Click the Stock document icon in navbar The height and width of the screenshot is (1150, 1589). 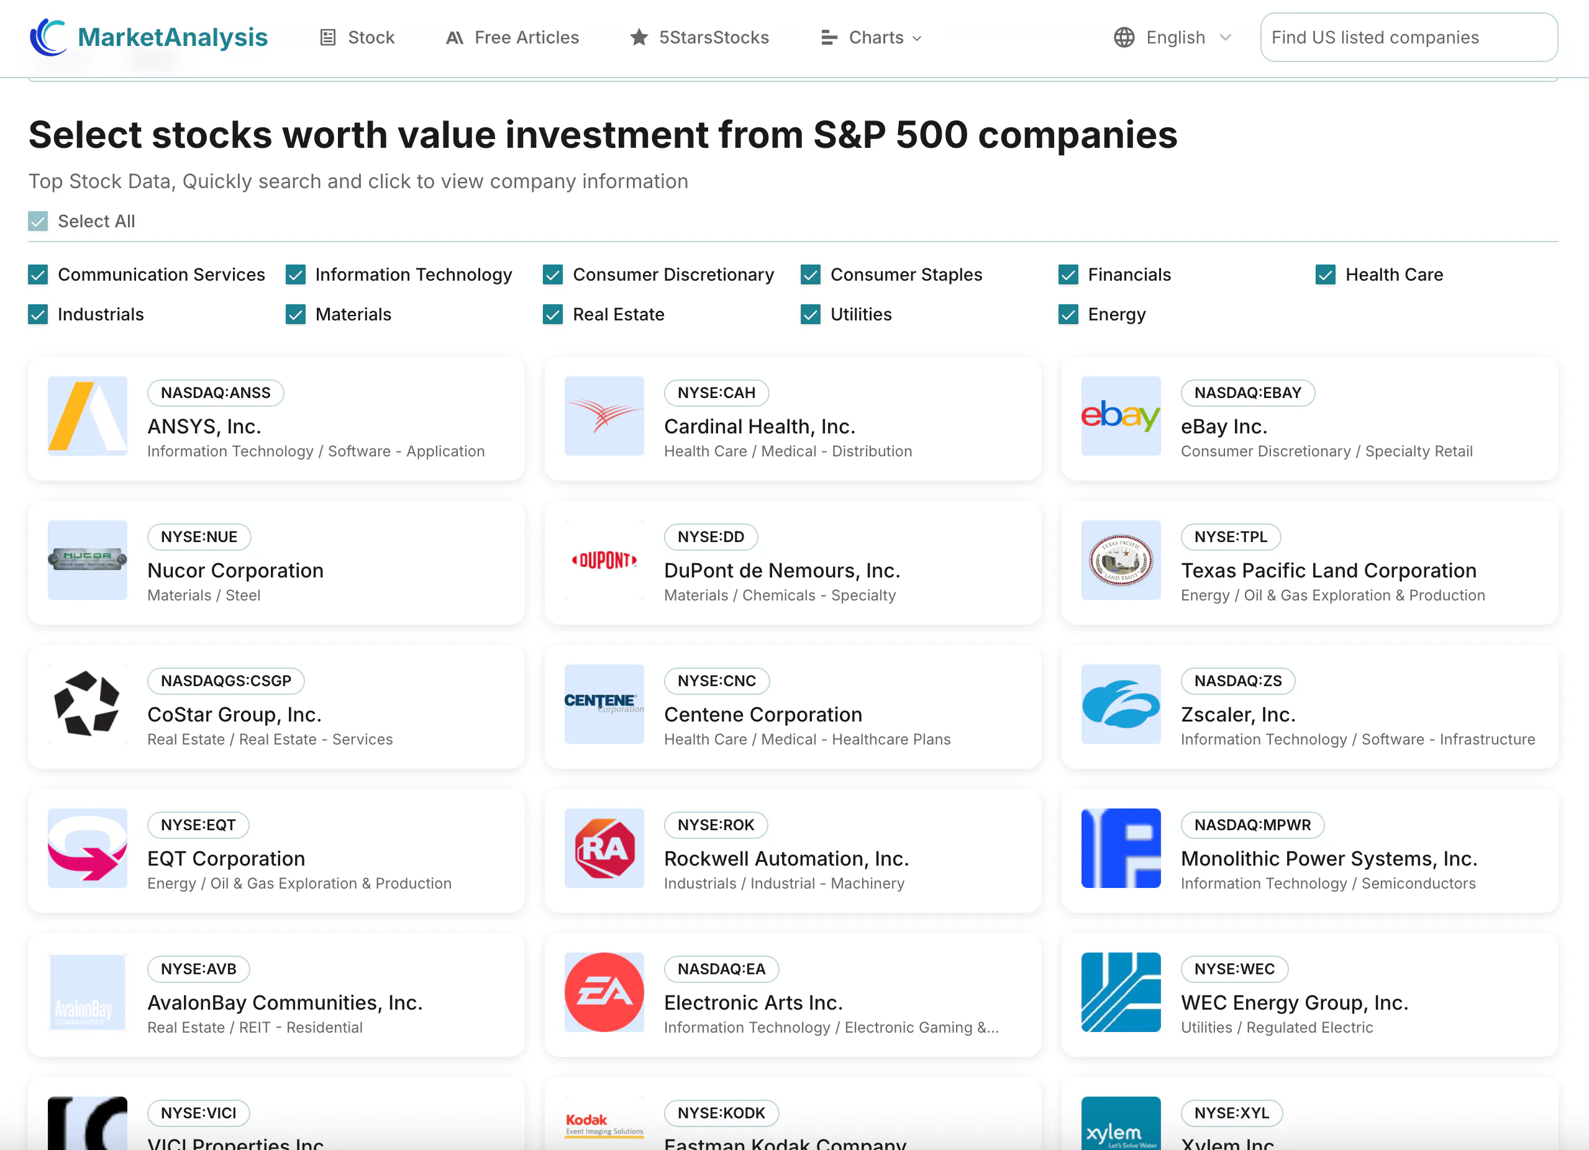[x=328, y=37]
